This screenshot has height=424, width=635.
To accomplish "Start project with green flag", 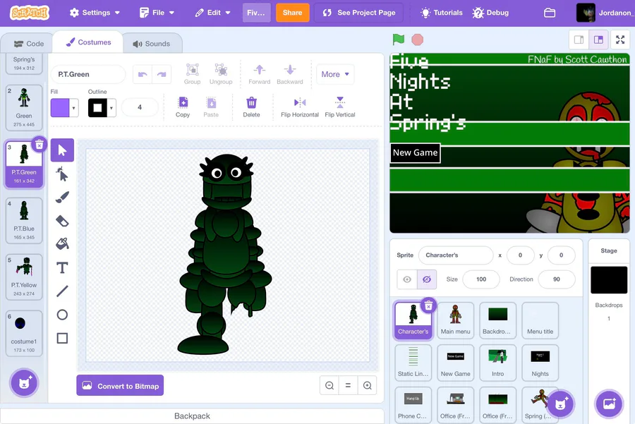I will click(399, 40).
